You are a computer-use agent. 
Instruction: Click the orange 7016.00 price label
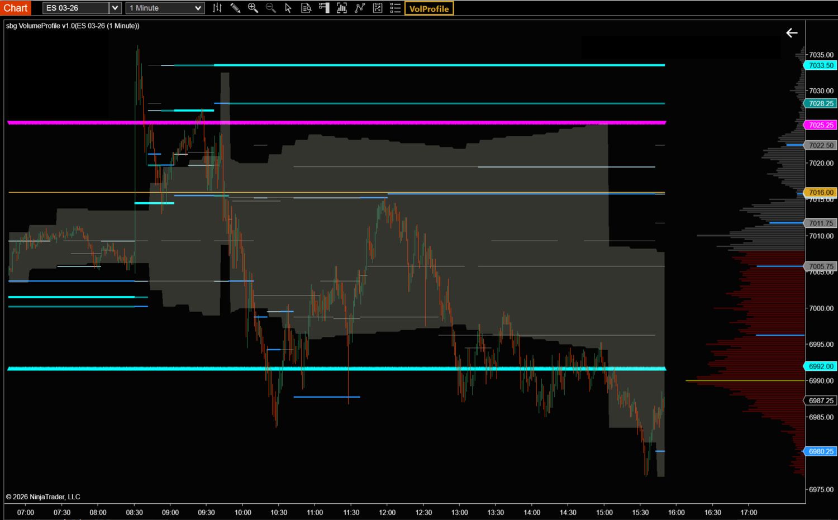pos(821,192)
